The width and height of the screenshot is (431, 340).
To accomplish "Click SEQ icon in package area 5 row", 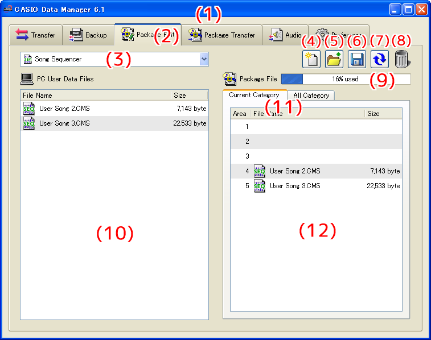I will [260, 186].
